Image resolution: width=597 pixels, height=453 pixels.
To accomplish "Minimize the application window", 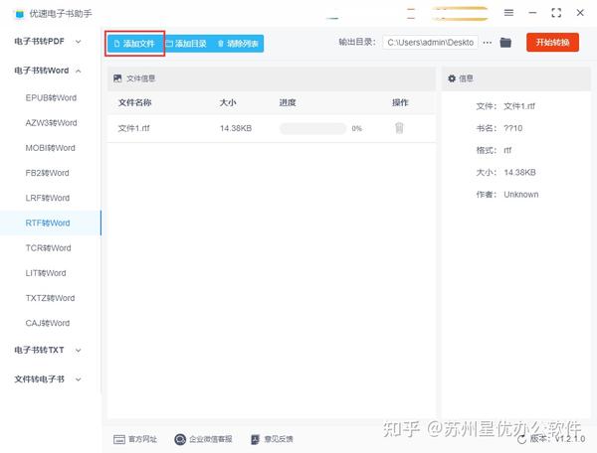I will click(x=532, y=13).
